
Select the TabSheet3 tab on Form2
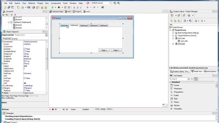84,26
